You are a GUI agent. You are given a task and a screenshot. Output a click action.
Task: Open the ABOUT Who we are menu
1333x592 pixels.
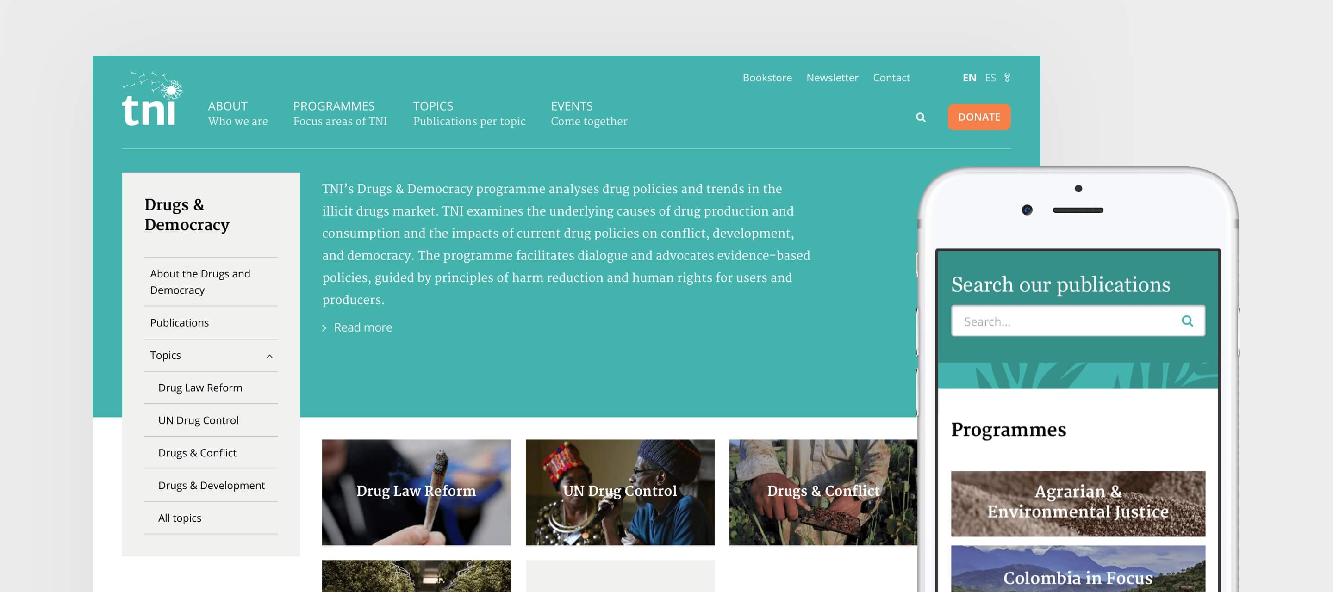tap(237, 114)
